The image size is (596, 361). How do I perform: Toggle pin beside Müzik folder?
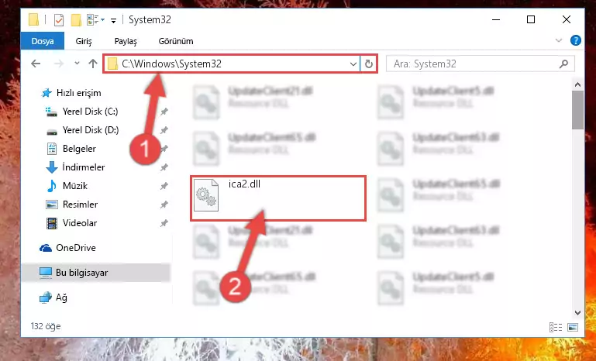(x=164, y=186)
